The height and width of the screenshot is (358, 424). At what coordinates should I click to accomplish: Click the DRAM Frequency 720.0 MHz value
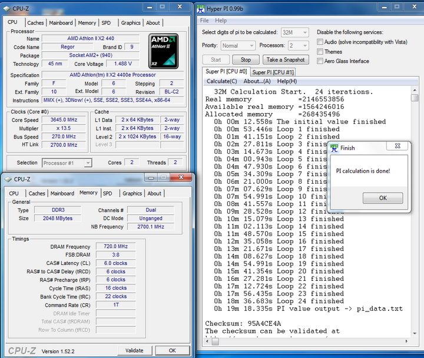[x=116, y=246]
